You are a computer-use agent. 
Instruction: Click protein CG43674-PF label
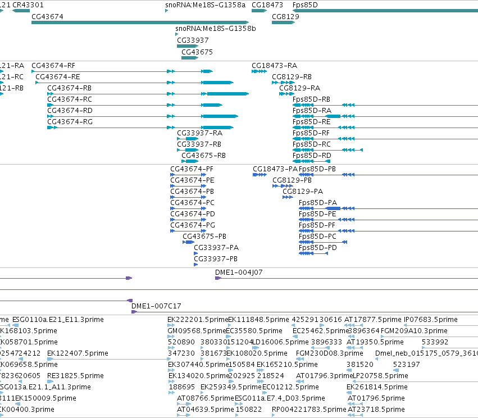[192, 169]
